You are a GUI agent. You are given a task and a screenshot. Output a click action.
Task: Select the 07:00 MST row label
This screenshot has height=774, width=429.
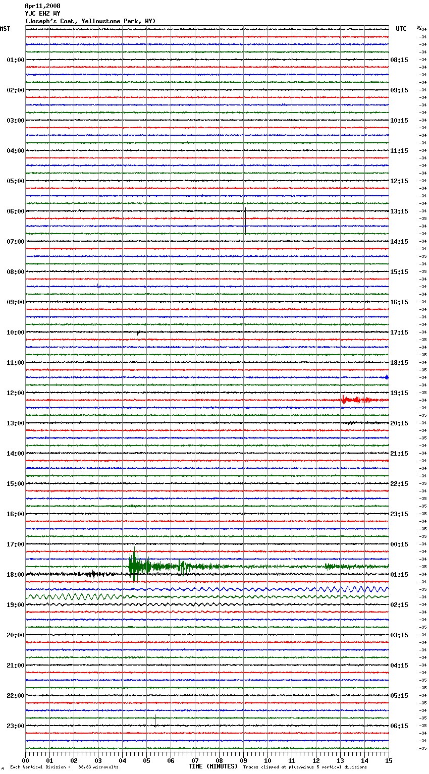[x=16, y=242]
